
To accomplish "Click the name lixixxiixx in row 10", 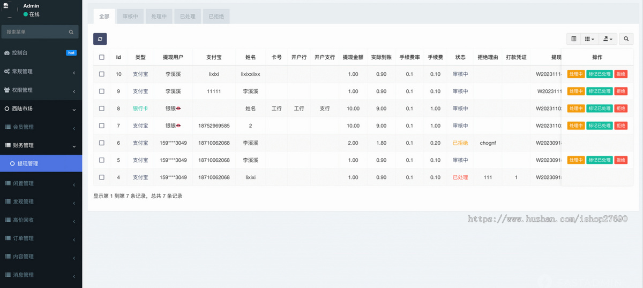I will tap(251, 74).
